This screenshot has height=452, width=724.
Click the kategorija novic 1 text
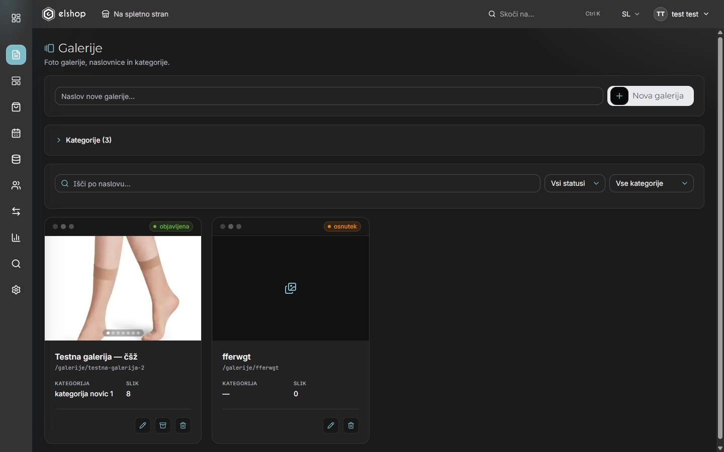point(84,394)
